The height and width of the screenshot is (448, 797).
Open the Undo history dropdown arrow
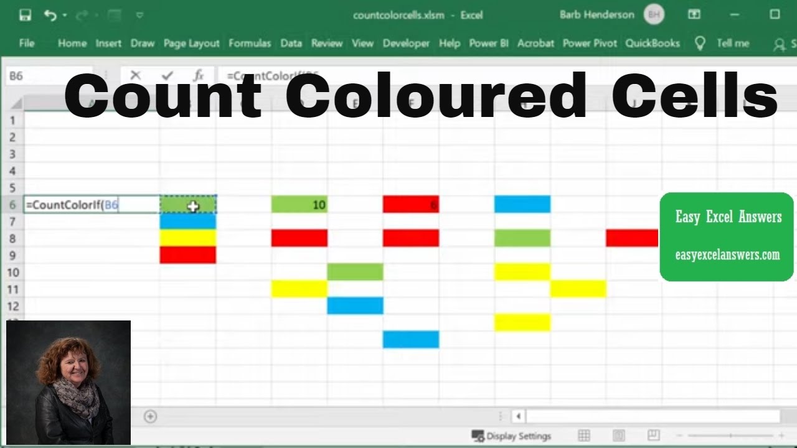(x=65, y=15)
